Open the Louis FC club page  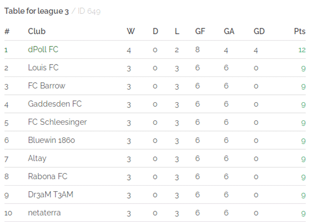[x=43, y=67]
